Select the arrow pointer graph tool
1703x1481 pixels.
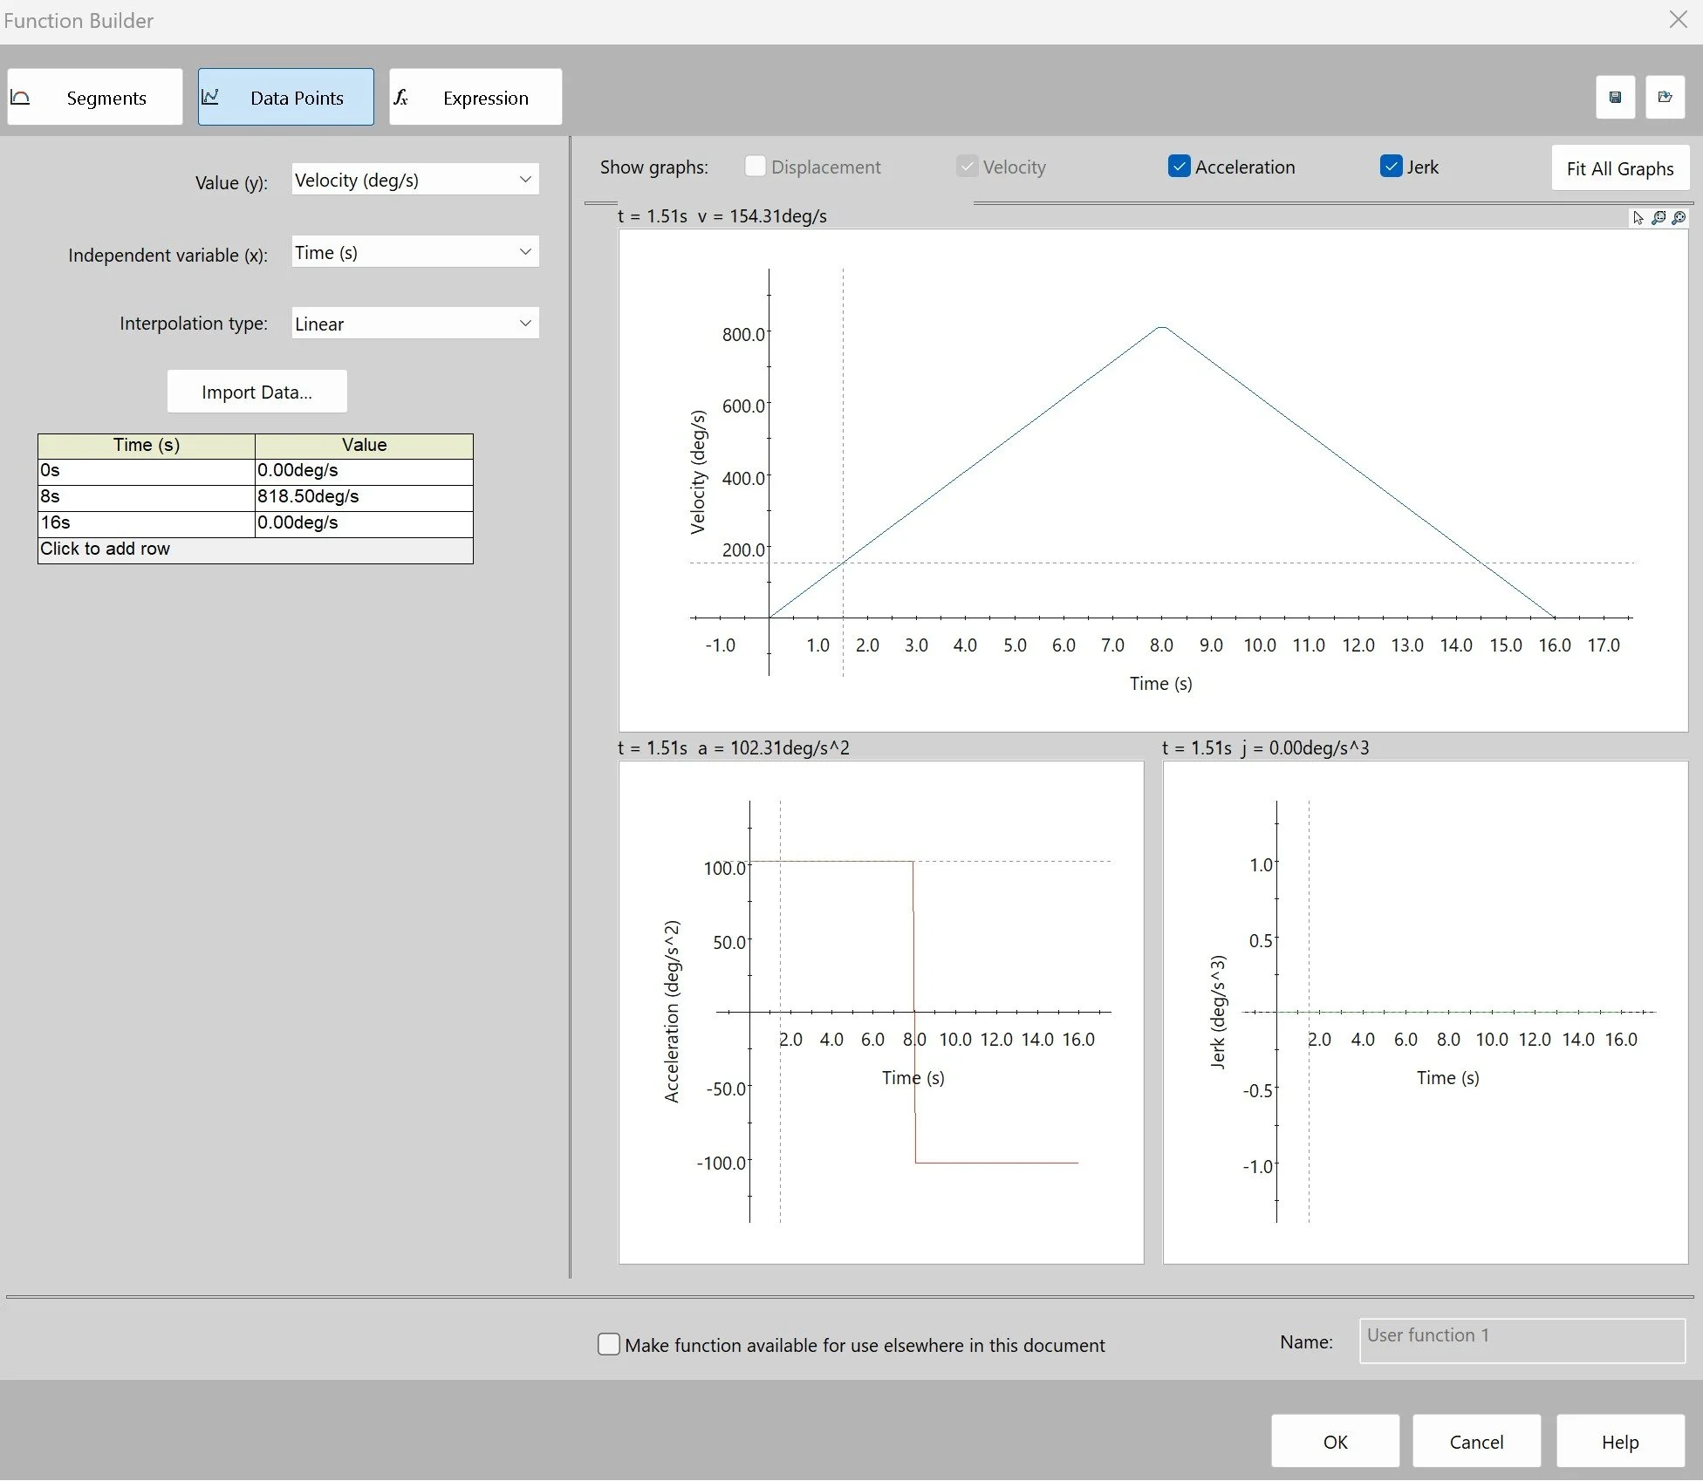1638,218
